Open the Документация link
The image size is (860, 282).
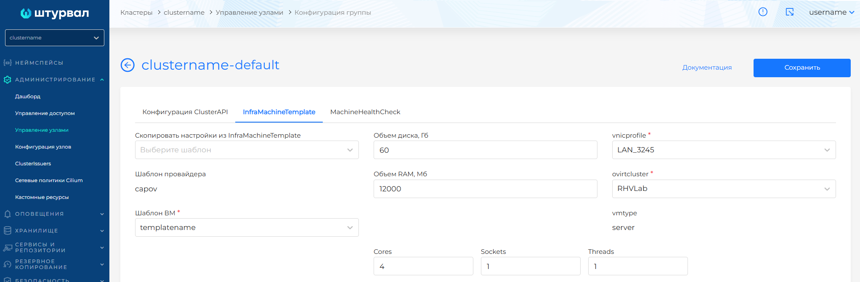[707, 68]
